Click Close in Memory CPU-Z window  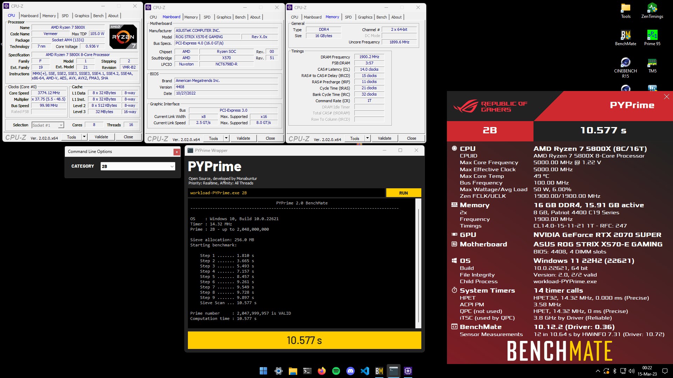(x=412, y=138)
